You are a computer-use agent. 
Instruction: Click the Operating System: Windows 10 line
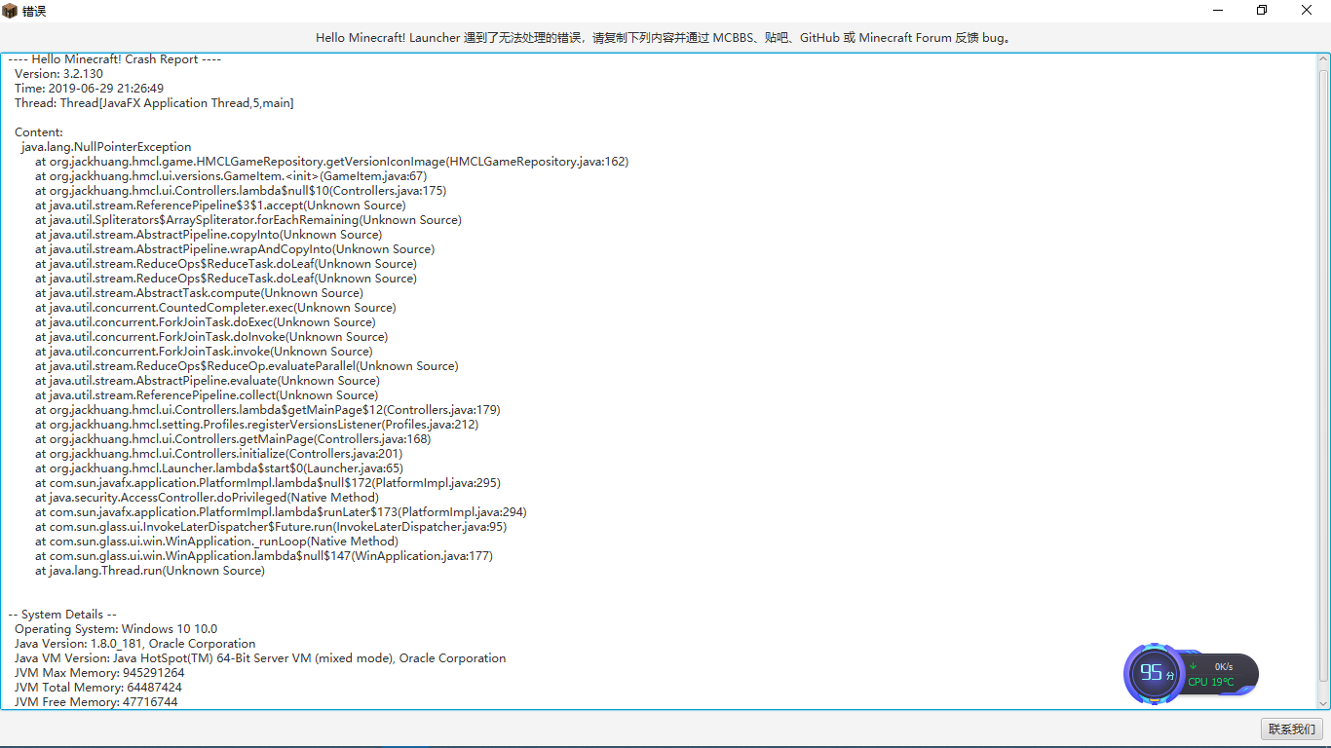(115, 628)
